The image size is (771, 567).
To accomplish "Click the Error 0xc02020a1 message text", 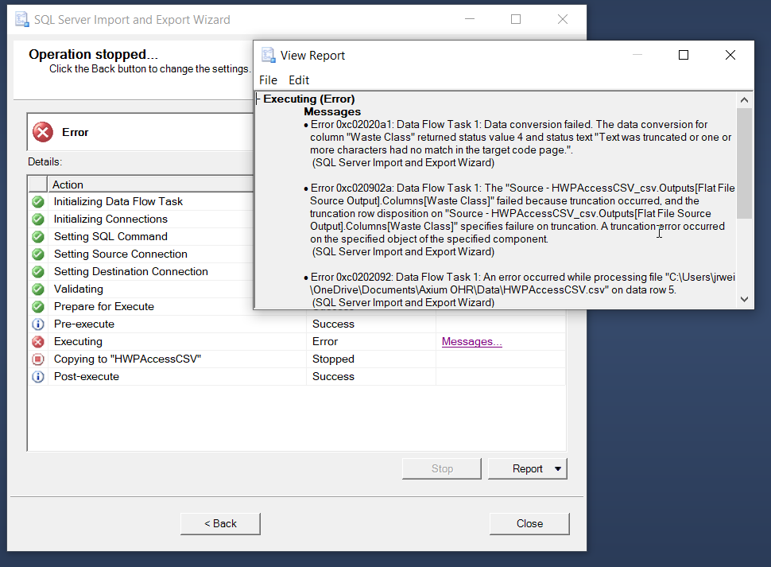I will [x=521, y=144].
